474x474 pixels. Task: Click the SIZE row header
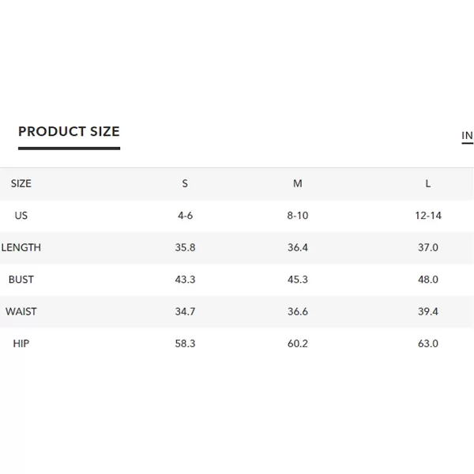click(x=21, y=183)
